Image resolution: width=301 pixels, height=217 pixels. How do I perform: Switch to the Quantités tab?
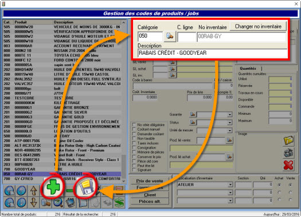pos(248,69)
